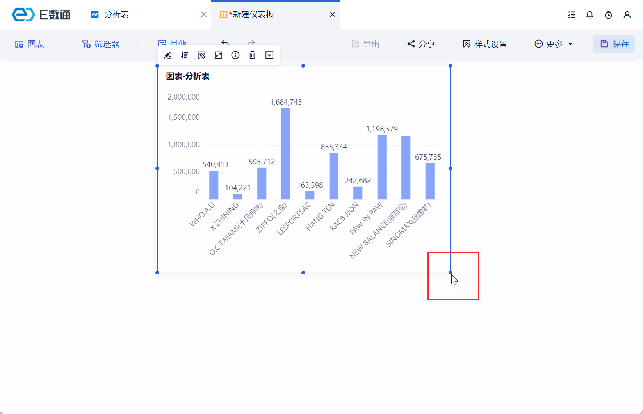Click the SINOMAX(丝露梦) axis label
Viewport: 643px width, 414px height.
pos(408,224)
